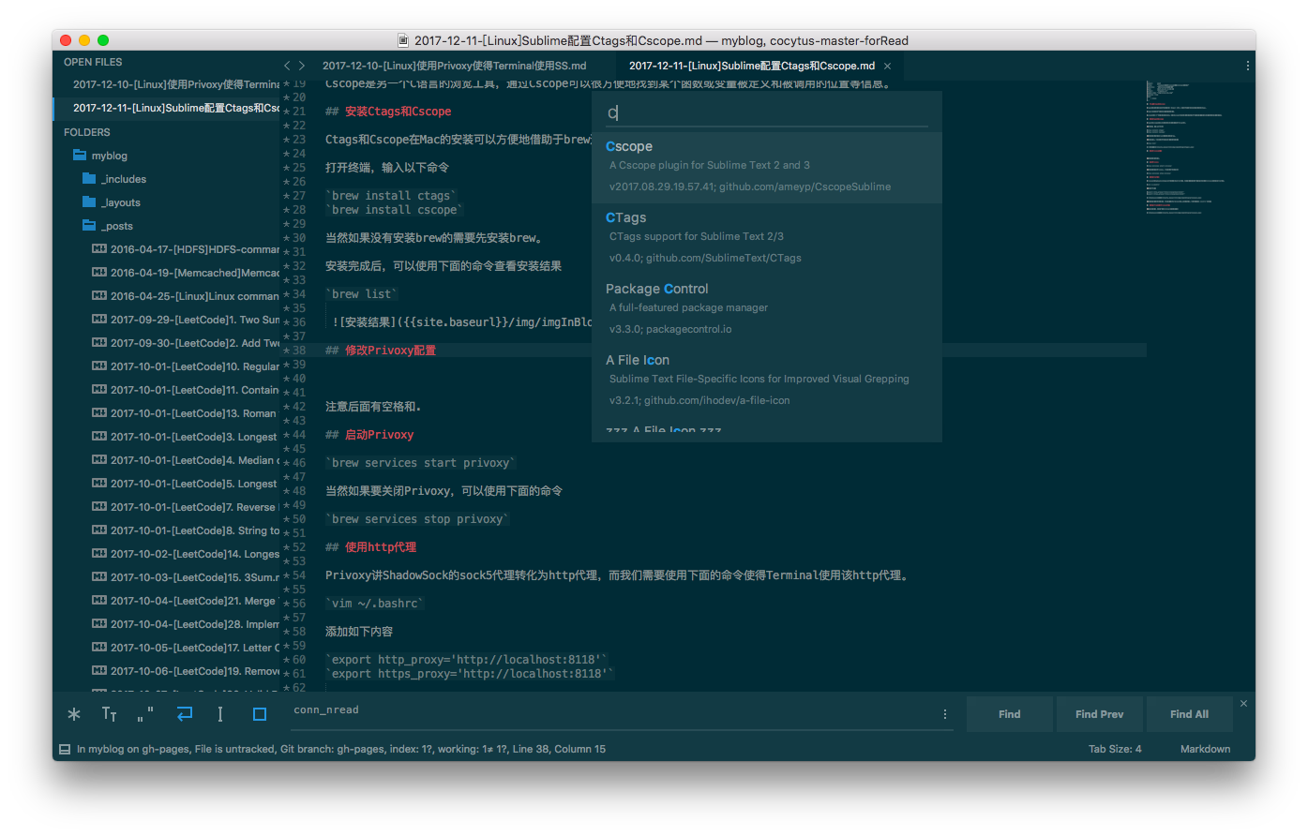Screen dimensions: 1308x836
Task: Open 2017-10-06-[LeetCode]19. Remove file
Action: [x=195, y=671]
